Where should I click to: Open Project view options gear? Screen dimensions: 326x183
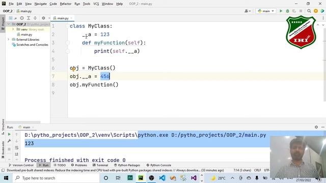click(43, 18)
